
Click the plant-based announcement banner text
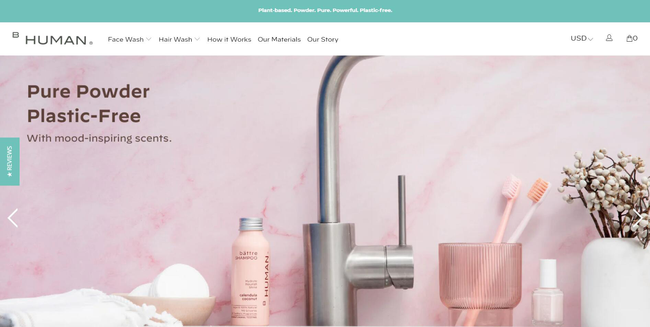click(x=325, y=10)
